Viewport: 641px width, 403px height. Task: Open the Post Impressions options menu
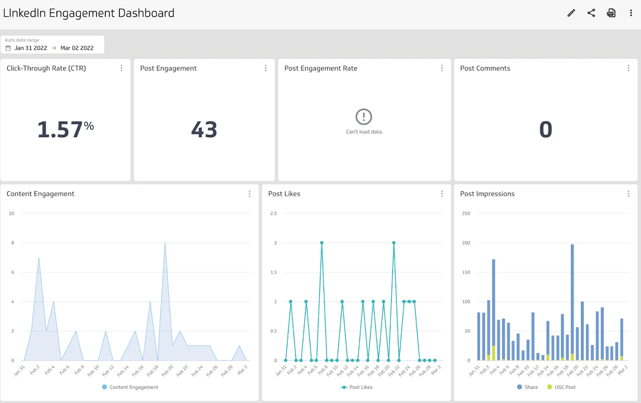point(628,194)
